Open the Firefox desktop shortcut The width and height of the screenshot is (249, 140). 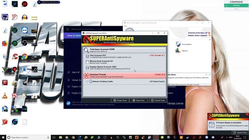tap(5, 43)
